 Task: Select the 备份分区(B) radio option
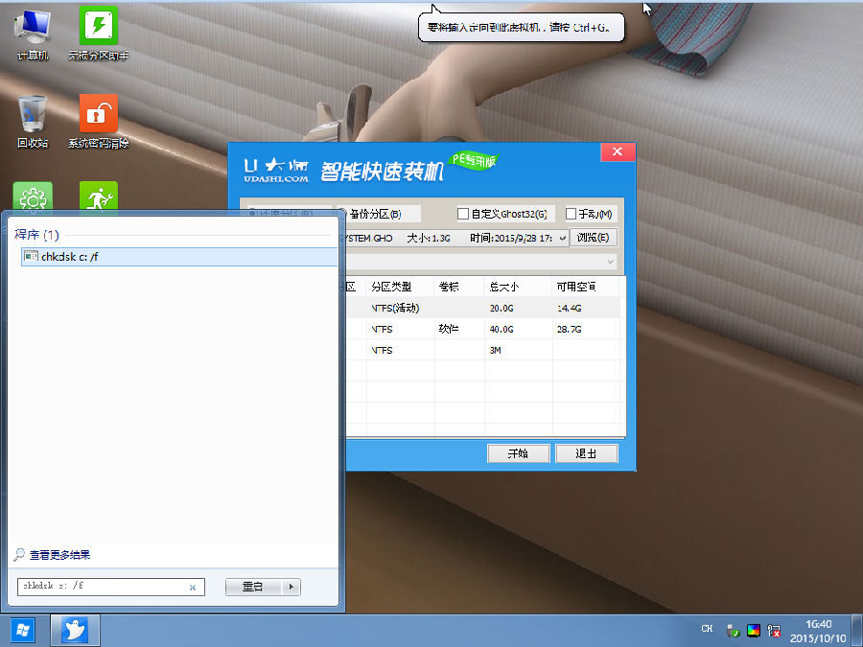pos(342,214)
